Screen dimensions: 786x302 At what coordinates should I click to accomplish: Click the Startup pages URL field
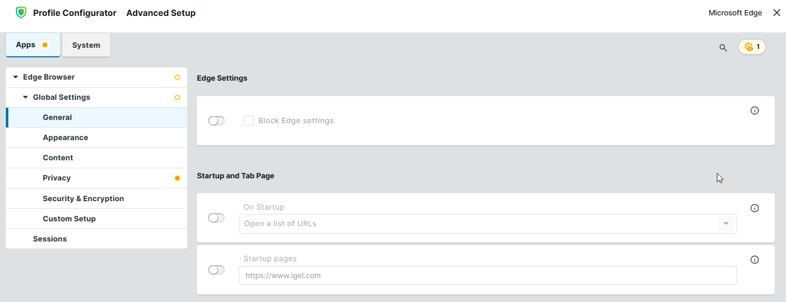(487, 275)
